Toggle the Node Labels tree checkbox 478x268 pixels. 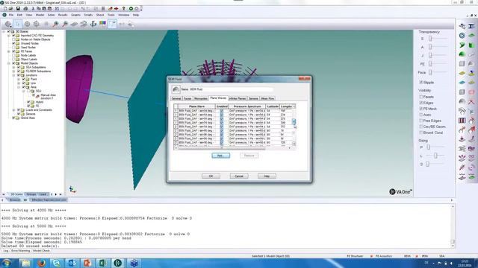click(x=13, y=55)
